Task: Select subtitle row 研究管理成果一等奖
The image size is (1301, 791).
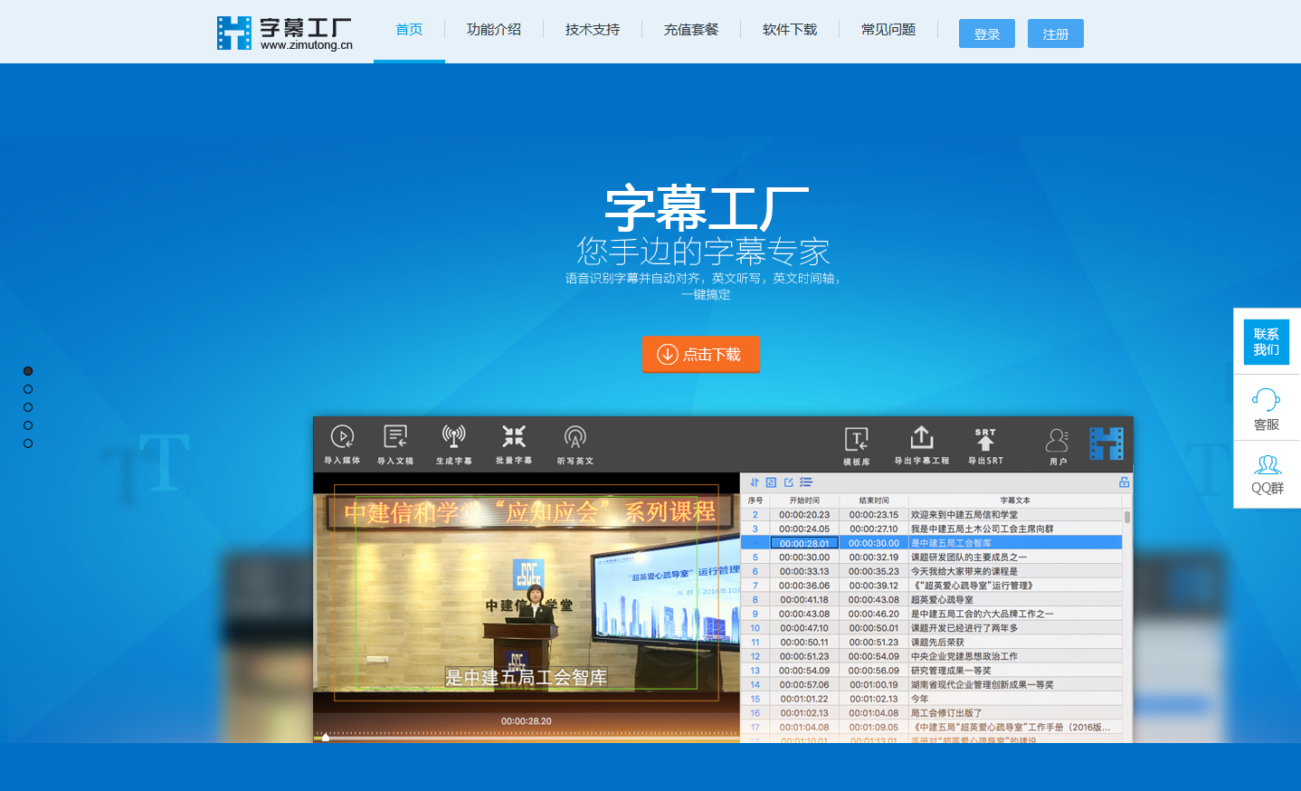Action: click(932, 671)
